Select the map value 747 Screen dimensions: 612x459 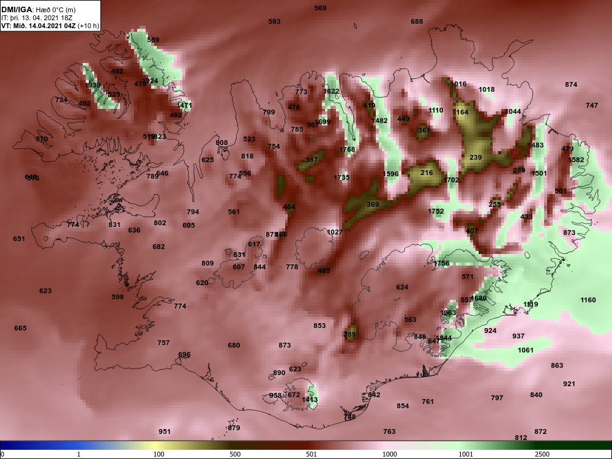click(592, 105)
